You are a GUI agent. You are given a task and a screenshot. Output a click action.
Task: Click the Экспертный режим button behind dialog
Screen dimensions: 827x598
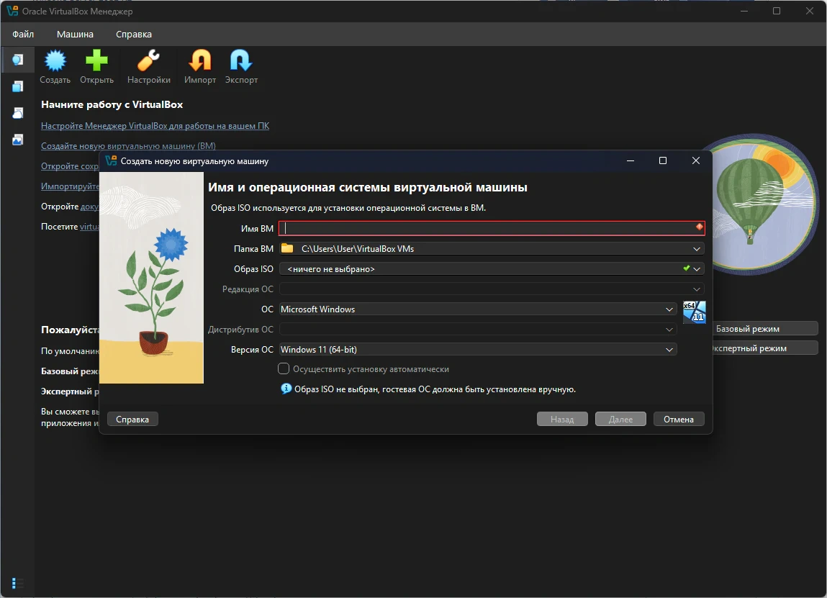765,348
